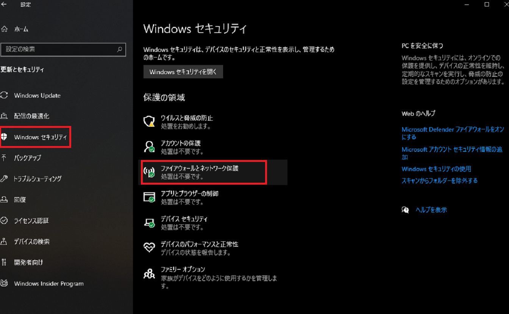
Task: Click the ウイルスと脅威の防止 shield icon
Action: click(x=149, y=121)
